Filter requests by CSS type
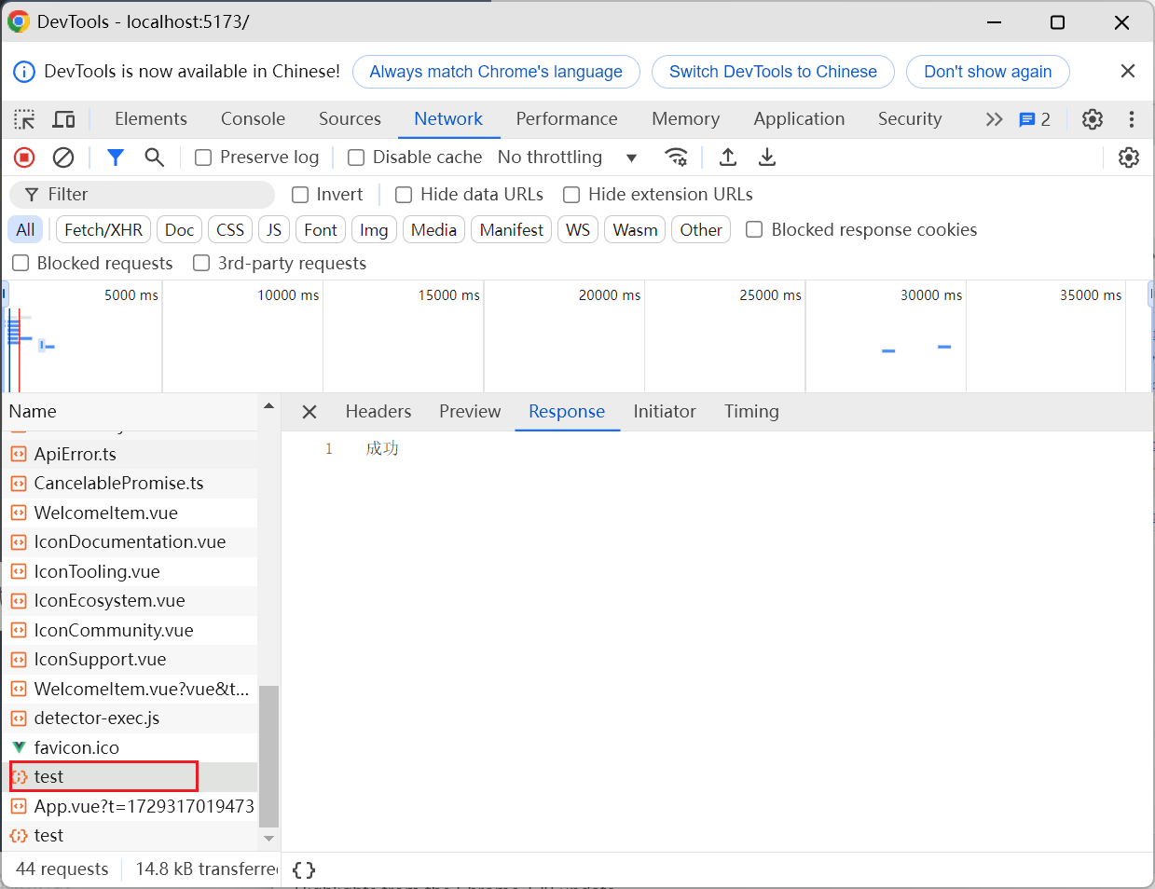The width and height of the screenshot is (1155, 889). coord(230,230)
